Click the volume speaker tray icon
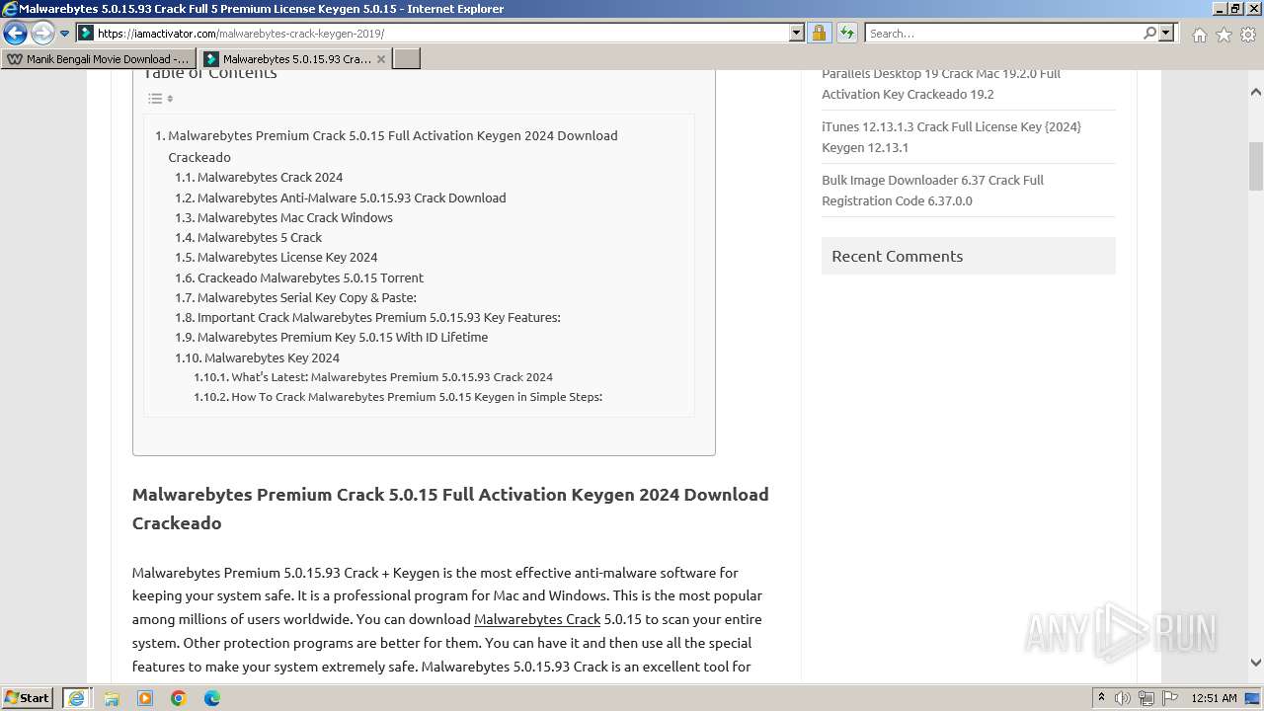The image size is (1264, 711). (x=1124, y=698)
